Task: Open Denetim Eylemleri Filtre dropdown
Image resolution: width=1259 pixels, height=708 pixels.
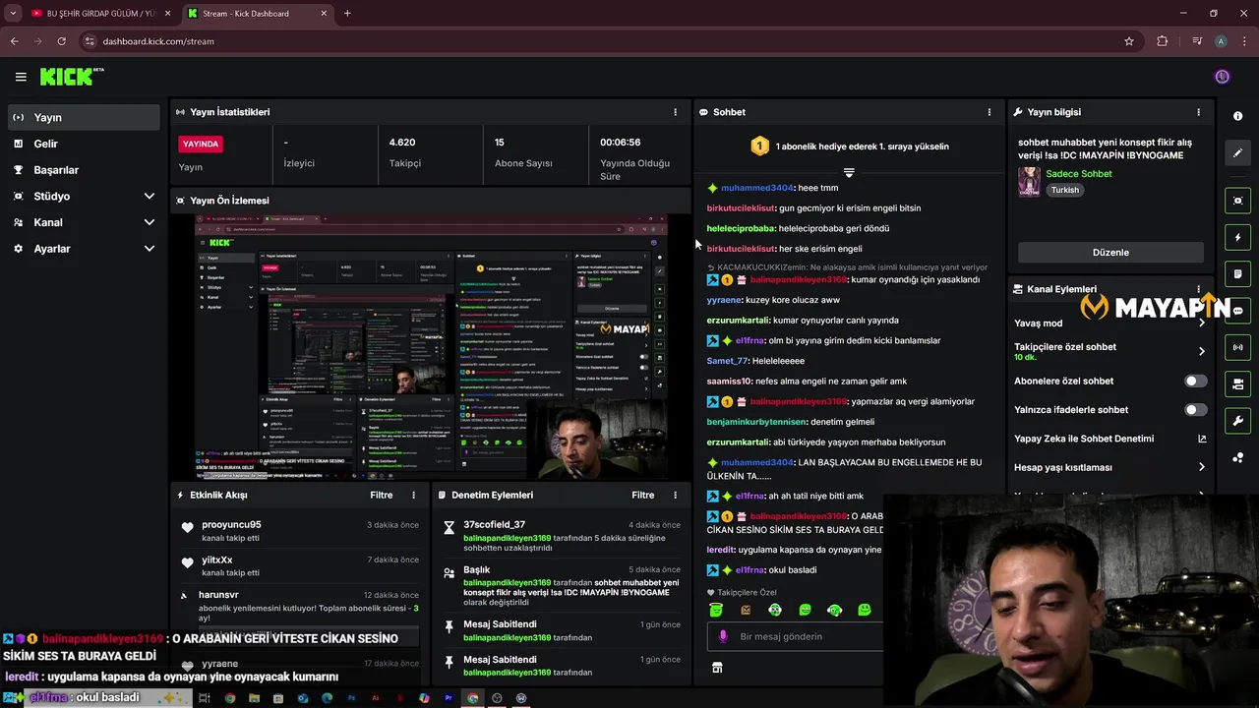Action: (x=642, y=496)
